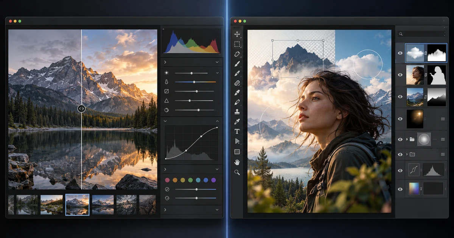Viewport: 454px width, 238px height.
Task: Select the Type (T) tool
Action: coord(237,131)
